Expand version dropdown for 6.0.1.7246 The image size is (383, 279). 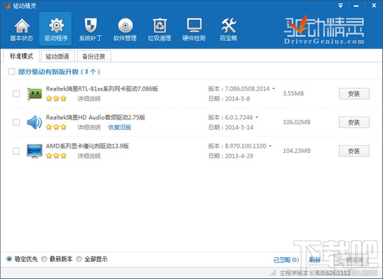tap(257, 117)
